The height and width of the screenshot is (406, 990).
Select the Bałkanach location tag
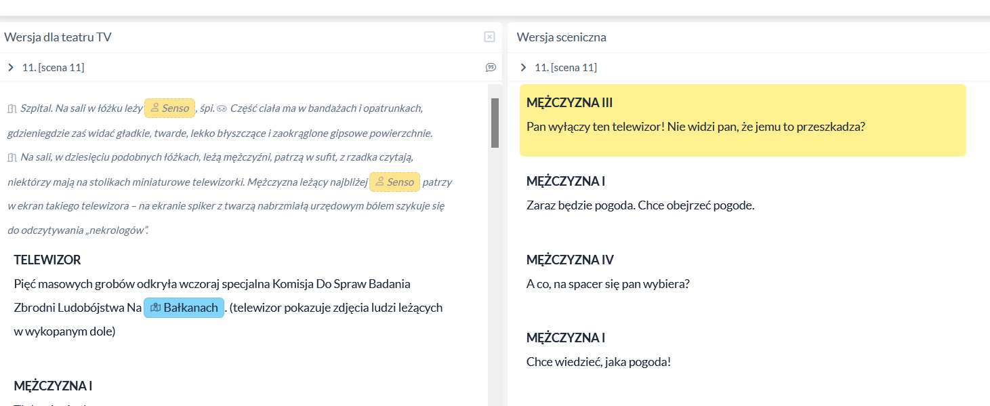[x=184, y=308]
